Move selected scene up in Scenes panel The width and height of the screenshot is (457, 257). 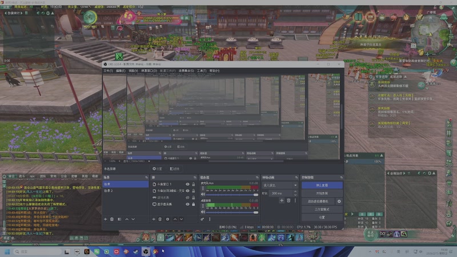coord(127,219)
